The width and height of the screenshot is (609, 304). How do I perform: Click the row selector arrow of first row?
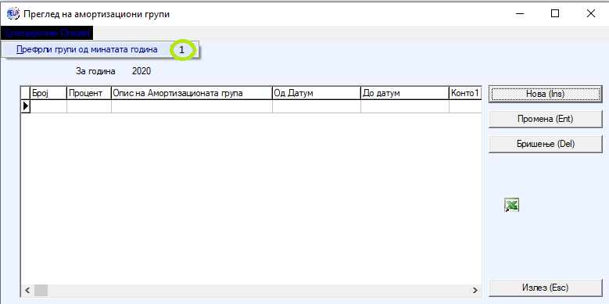pyautogui.click(x=26, y=106)
